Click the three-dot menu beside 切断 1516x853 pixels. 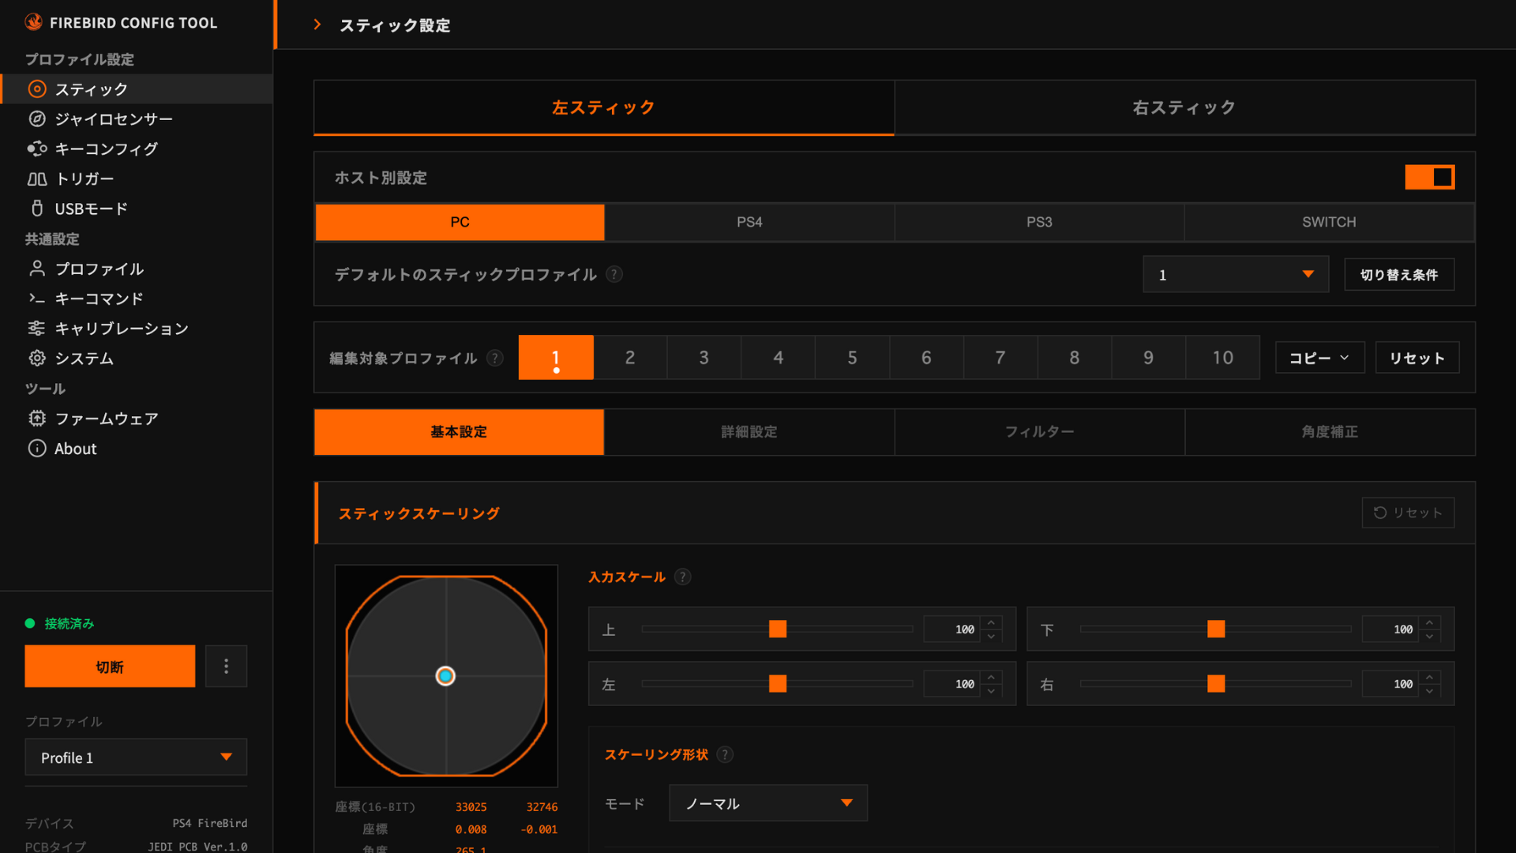pos(226,667)
